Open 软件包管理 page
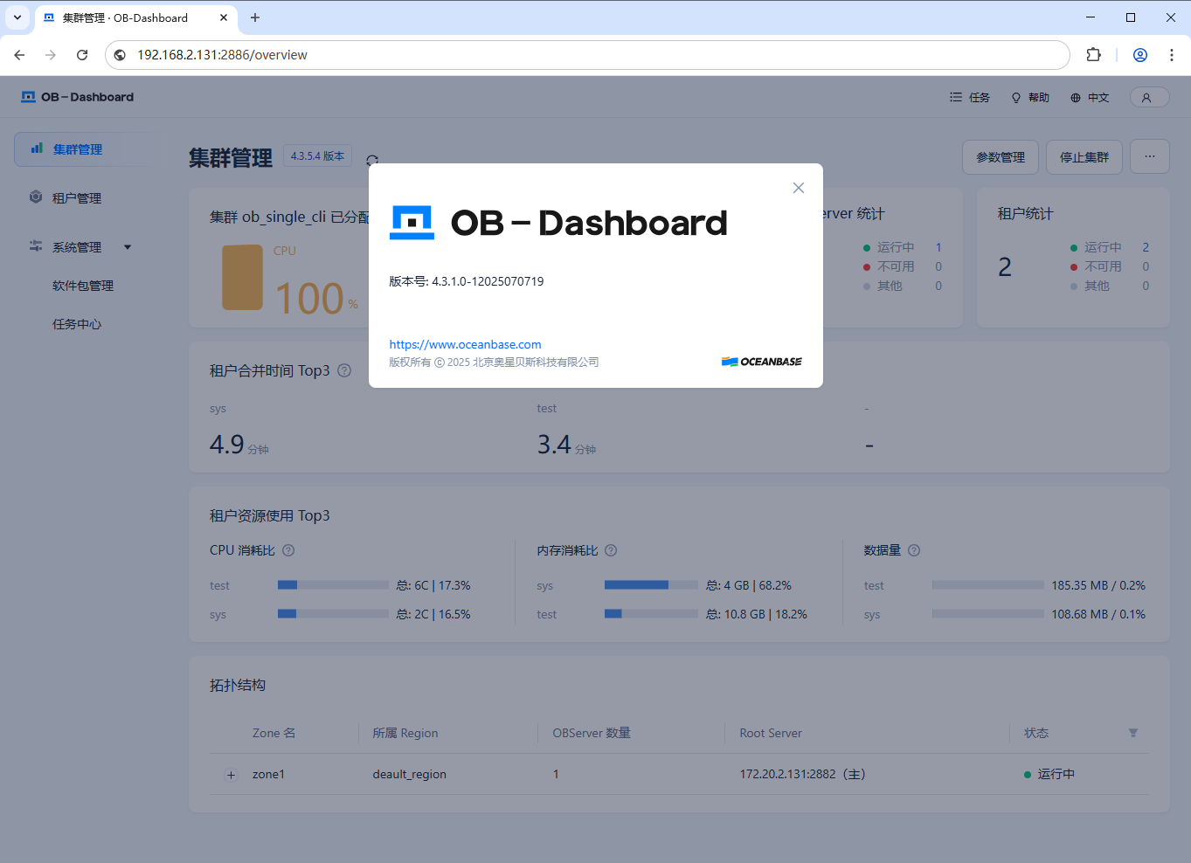This screenshot has height=863, width=1191. tap(83, 286)
